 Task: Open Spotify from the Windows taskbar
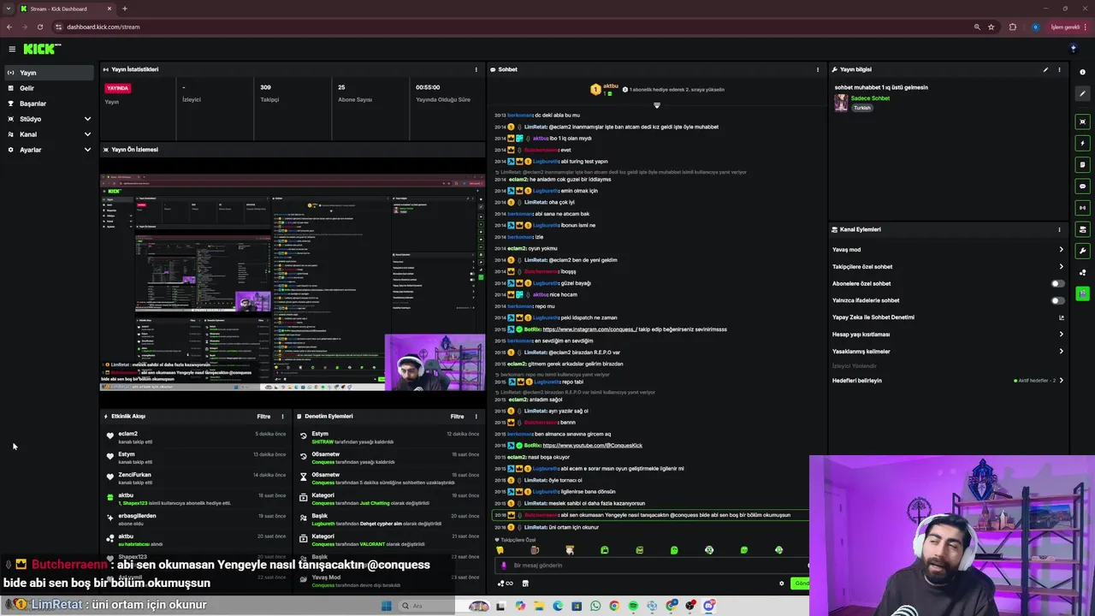[x=633, y=606]
